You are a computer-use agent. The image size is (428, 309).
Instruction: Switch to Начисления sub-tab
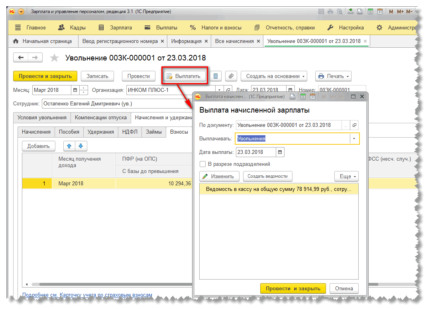36,132
